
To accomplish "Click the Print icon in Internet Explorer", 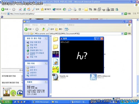I will click(75, 9).
